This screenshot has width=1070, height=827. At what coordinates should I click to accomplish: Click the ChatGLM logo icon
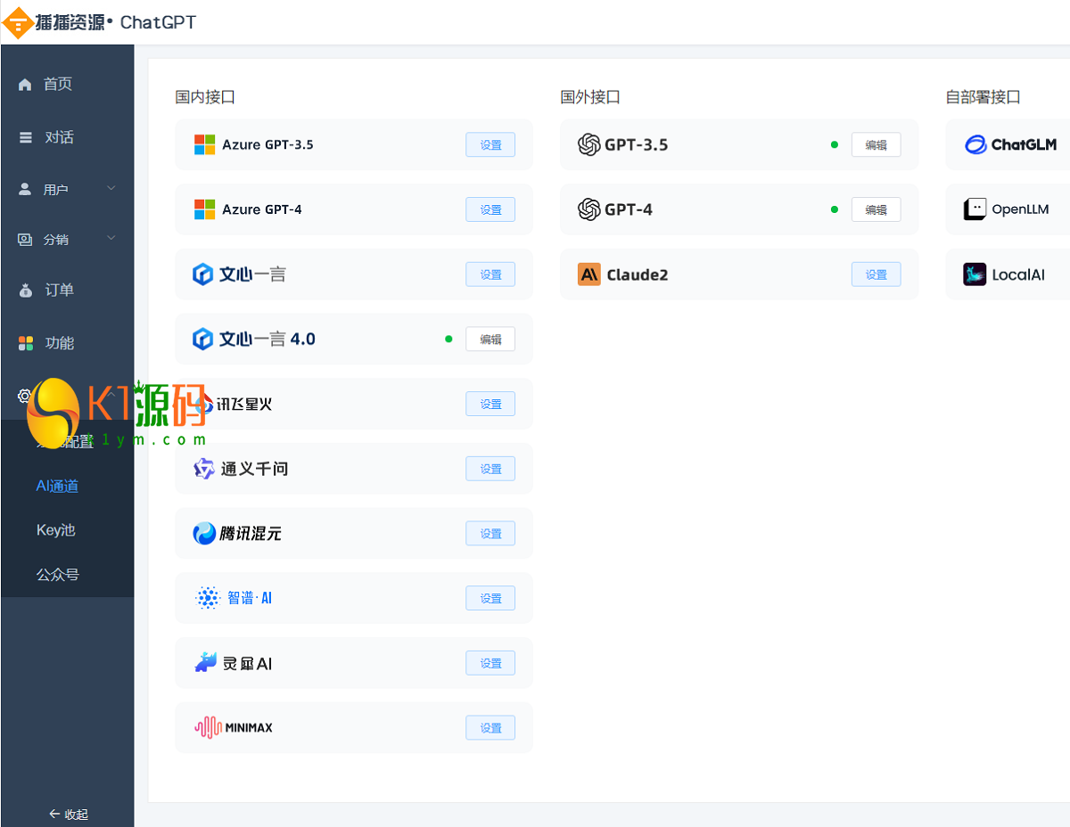pyautogui.click(x=976, y=144)
